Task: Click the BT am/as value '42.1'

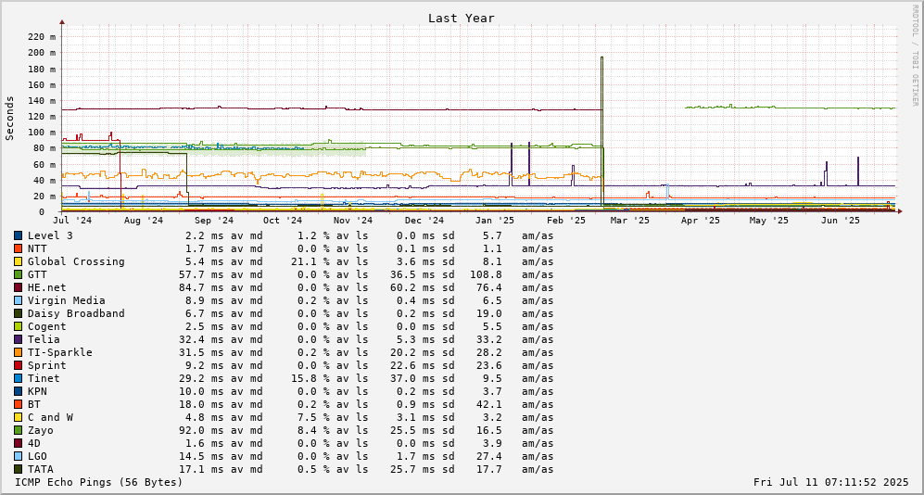Action: coord(489,404)
